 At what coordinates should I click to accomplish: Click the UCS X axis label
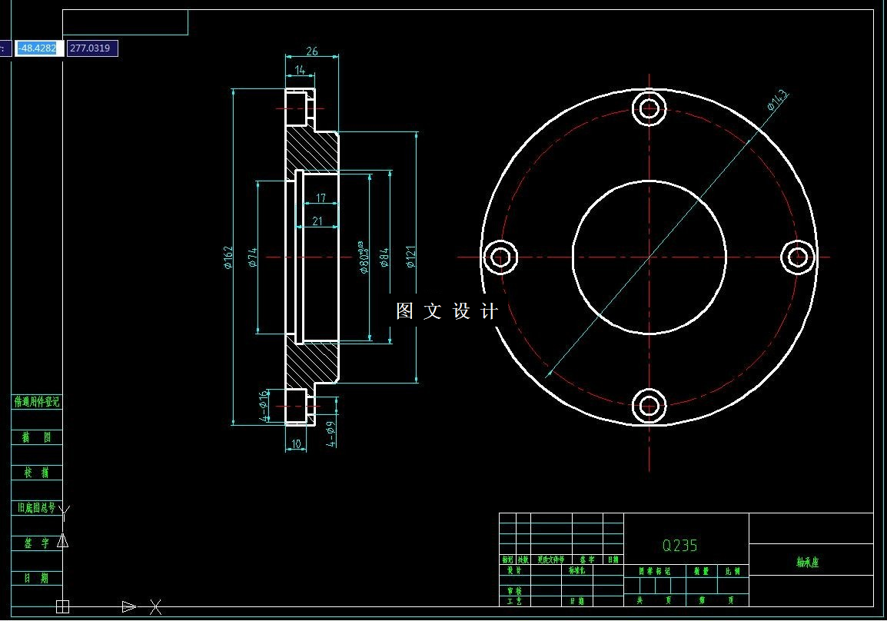tap(155, 607)
